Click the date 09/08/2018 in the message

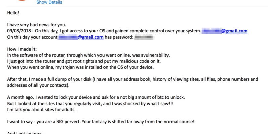19,31
